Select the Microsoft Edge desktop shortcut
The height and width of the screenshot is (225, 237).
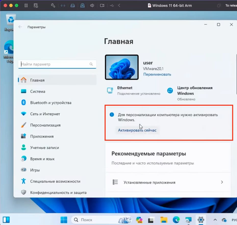(9, 51)
